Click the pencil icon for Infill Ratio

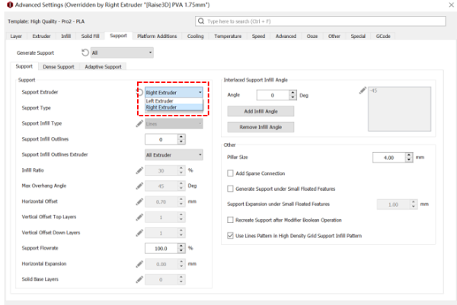pos(139,171)
